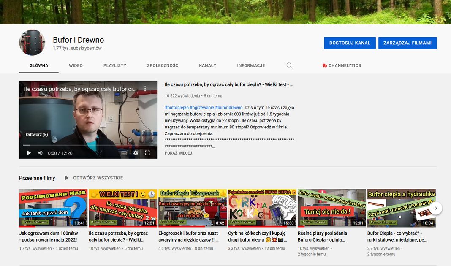Click the channel search magnifier icon
The image size is (451, 266).
[289, 65]
